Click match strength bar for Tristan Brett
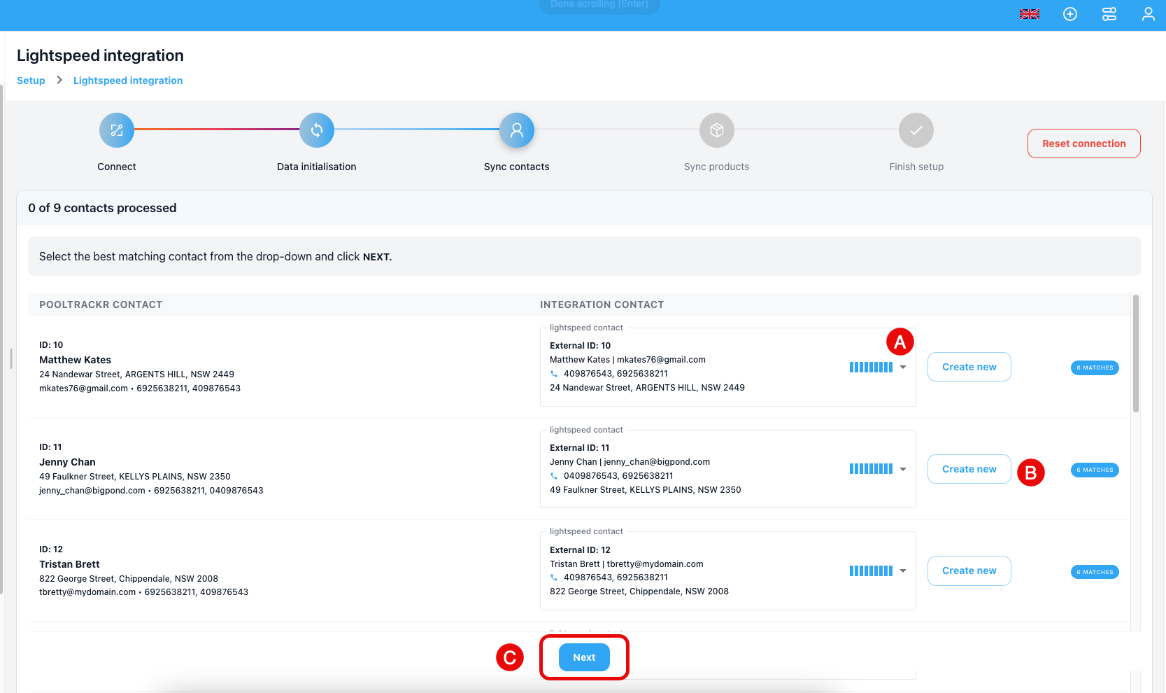Screen dimensions: 1166x693 click(871, 570)
